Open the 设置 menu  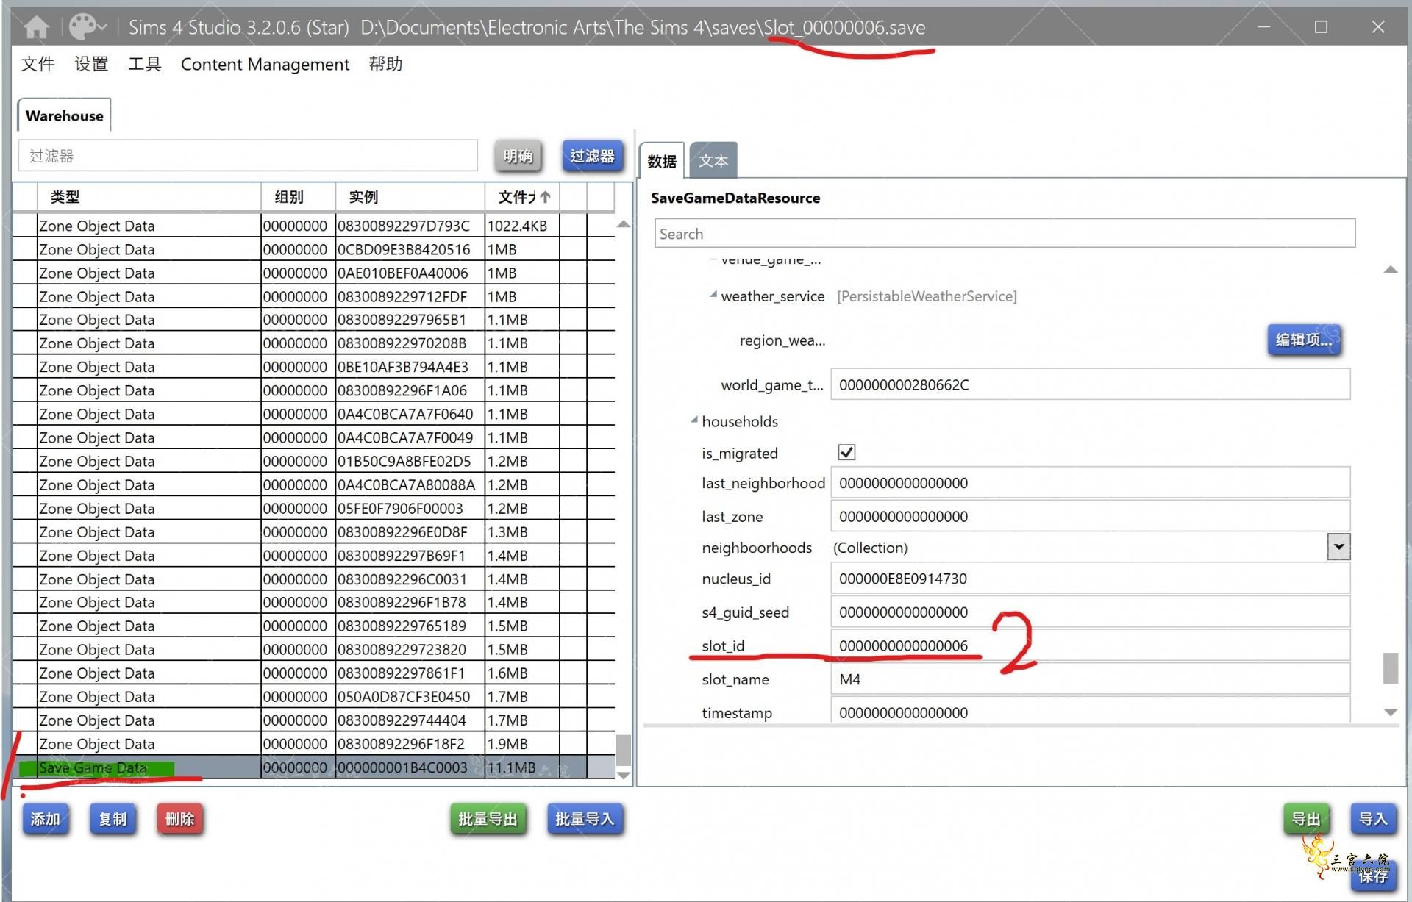click(91, 64)
